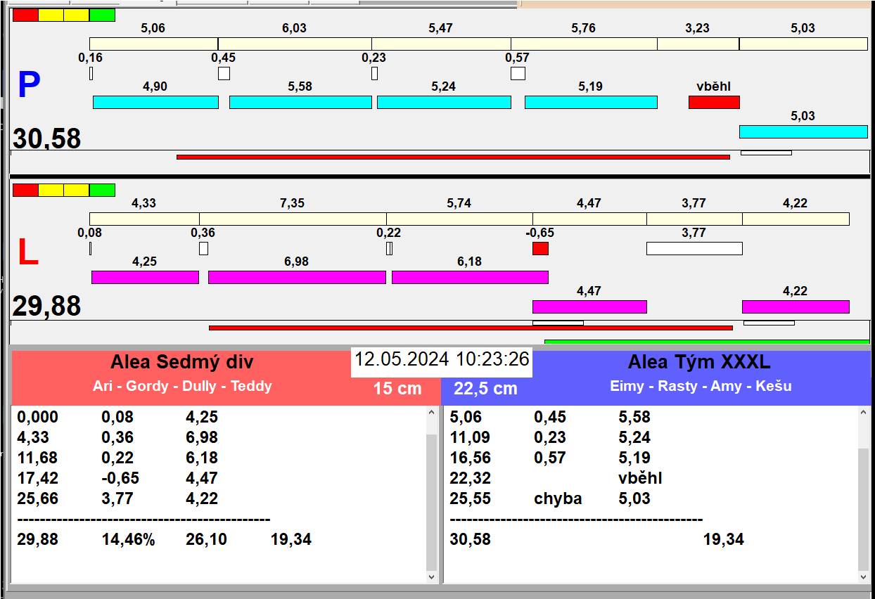The width and height of the screenshot is (875, 599).
Task: Click 26,10 in the left results list
Action: (206, 540)
